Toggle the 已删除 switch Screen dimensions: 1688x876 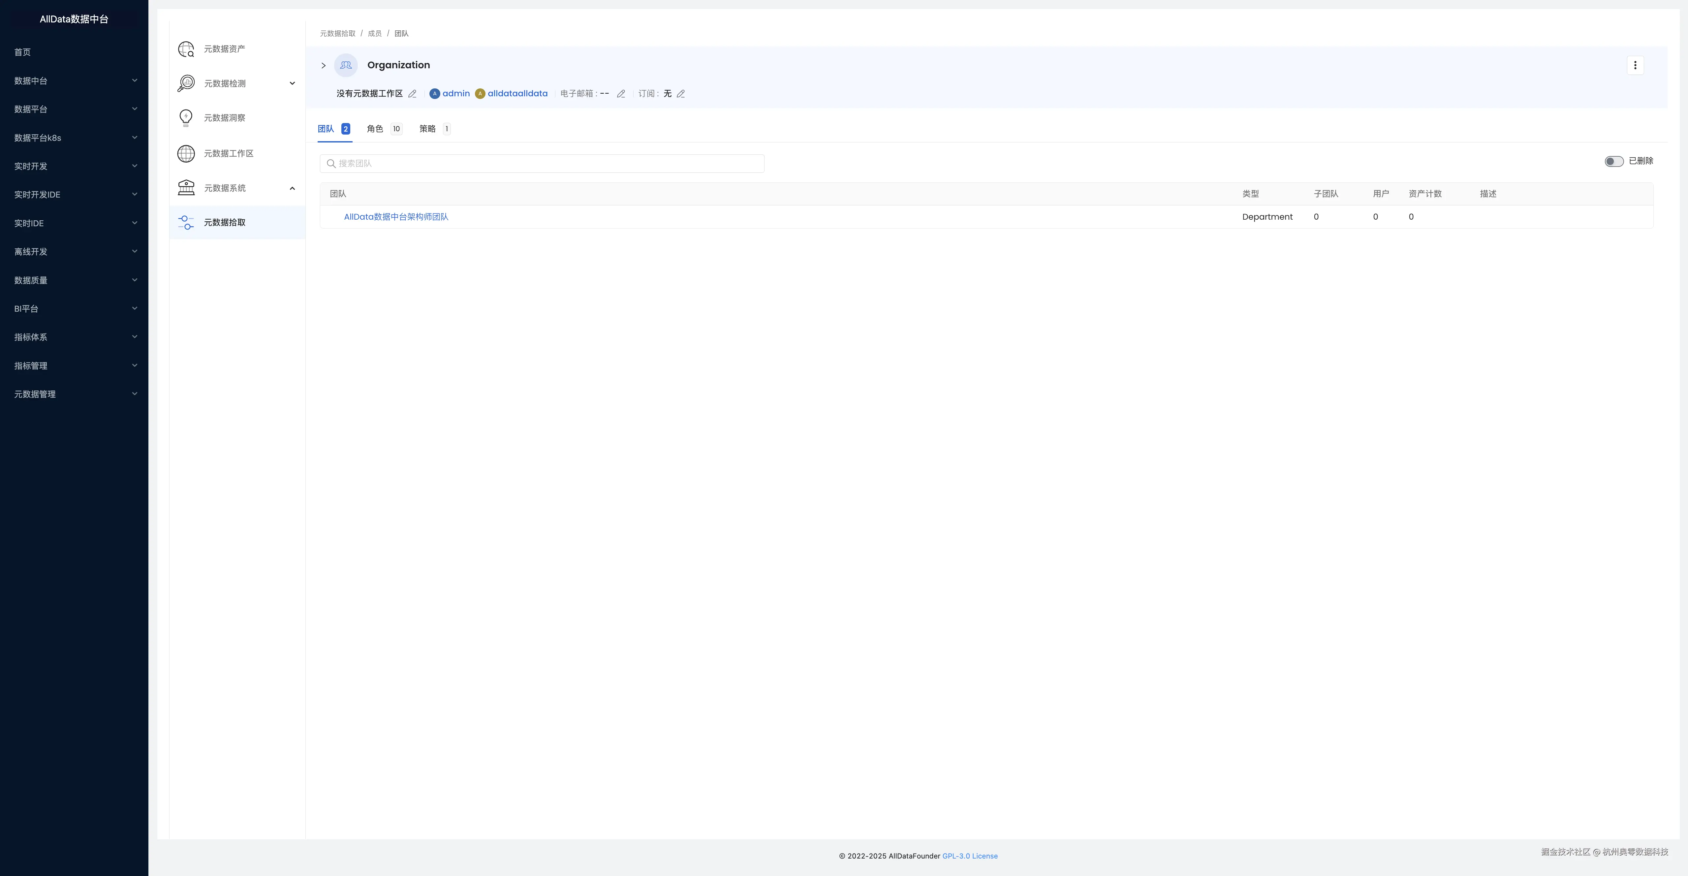click(x=1613, y=161)
